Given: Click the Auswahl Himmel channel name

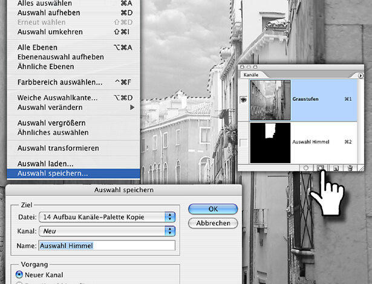Looking at the screenshot, I should pyautogui.click(x=311, y=142).
